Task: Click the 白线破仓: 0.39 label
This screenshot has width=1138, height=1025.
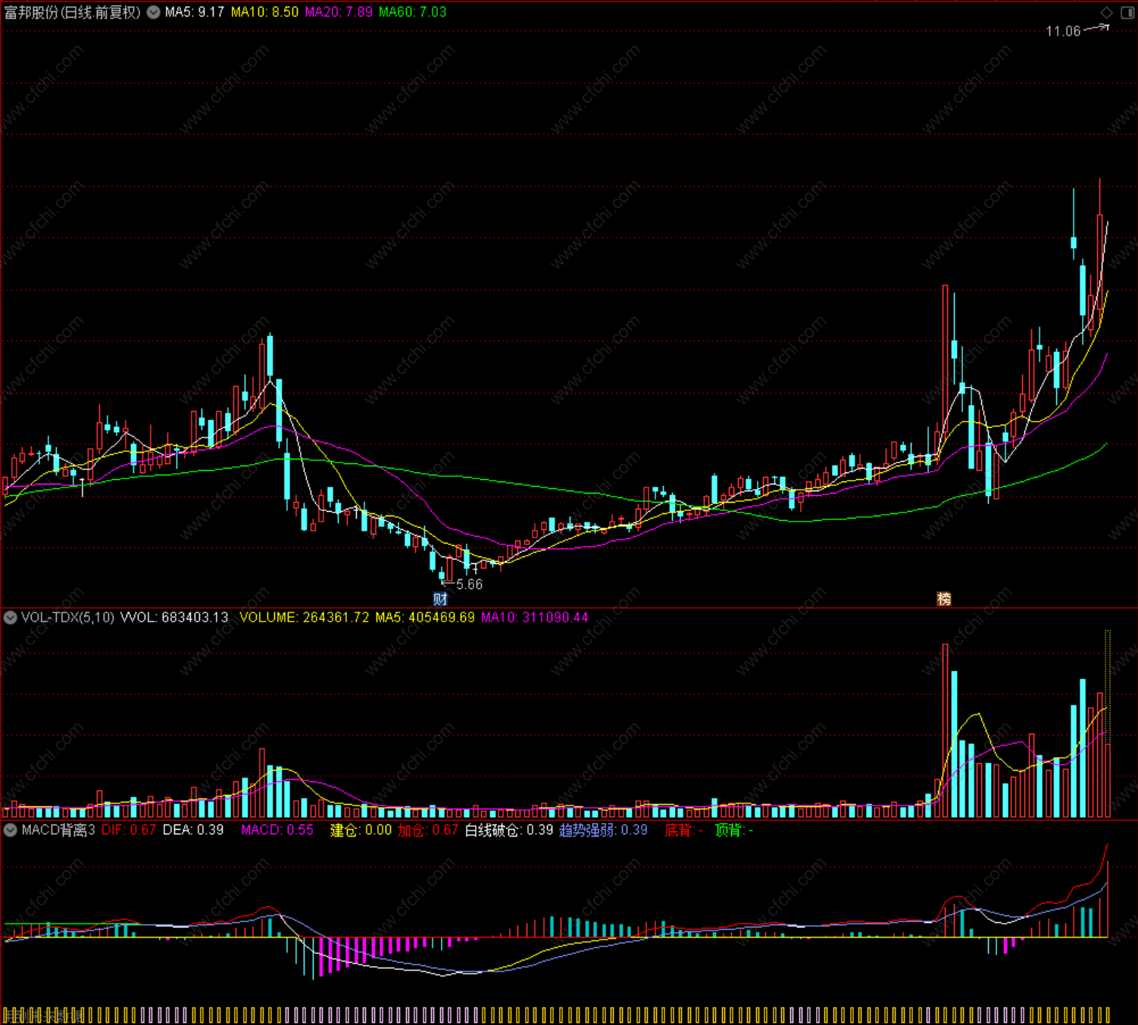Action: 509,830
